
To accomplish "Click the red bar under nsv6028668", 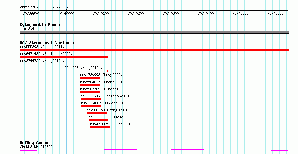I will 99,120.
